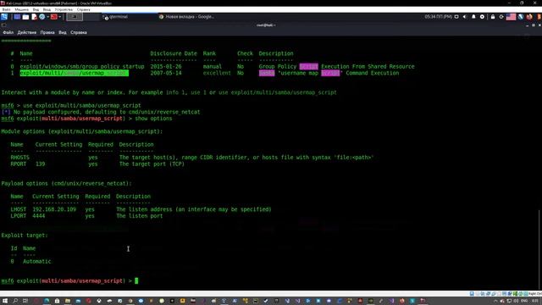
Task: Click the LHOST value 192.168.20.109
Action: [54, 209]
